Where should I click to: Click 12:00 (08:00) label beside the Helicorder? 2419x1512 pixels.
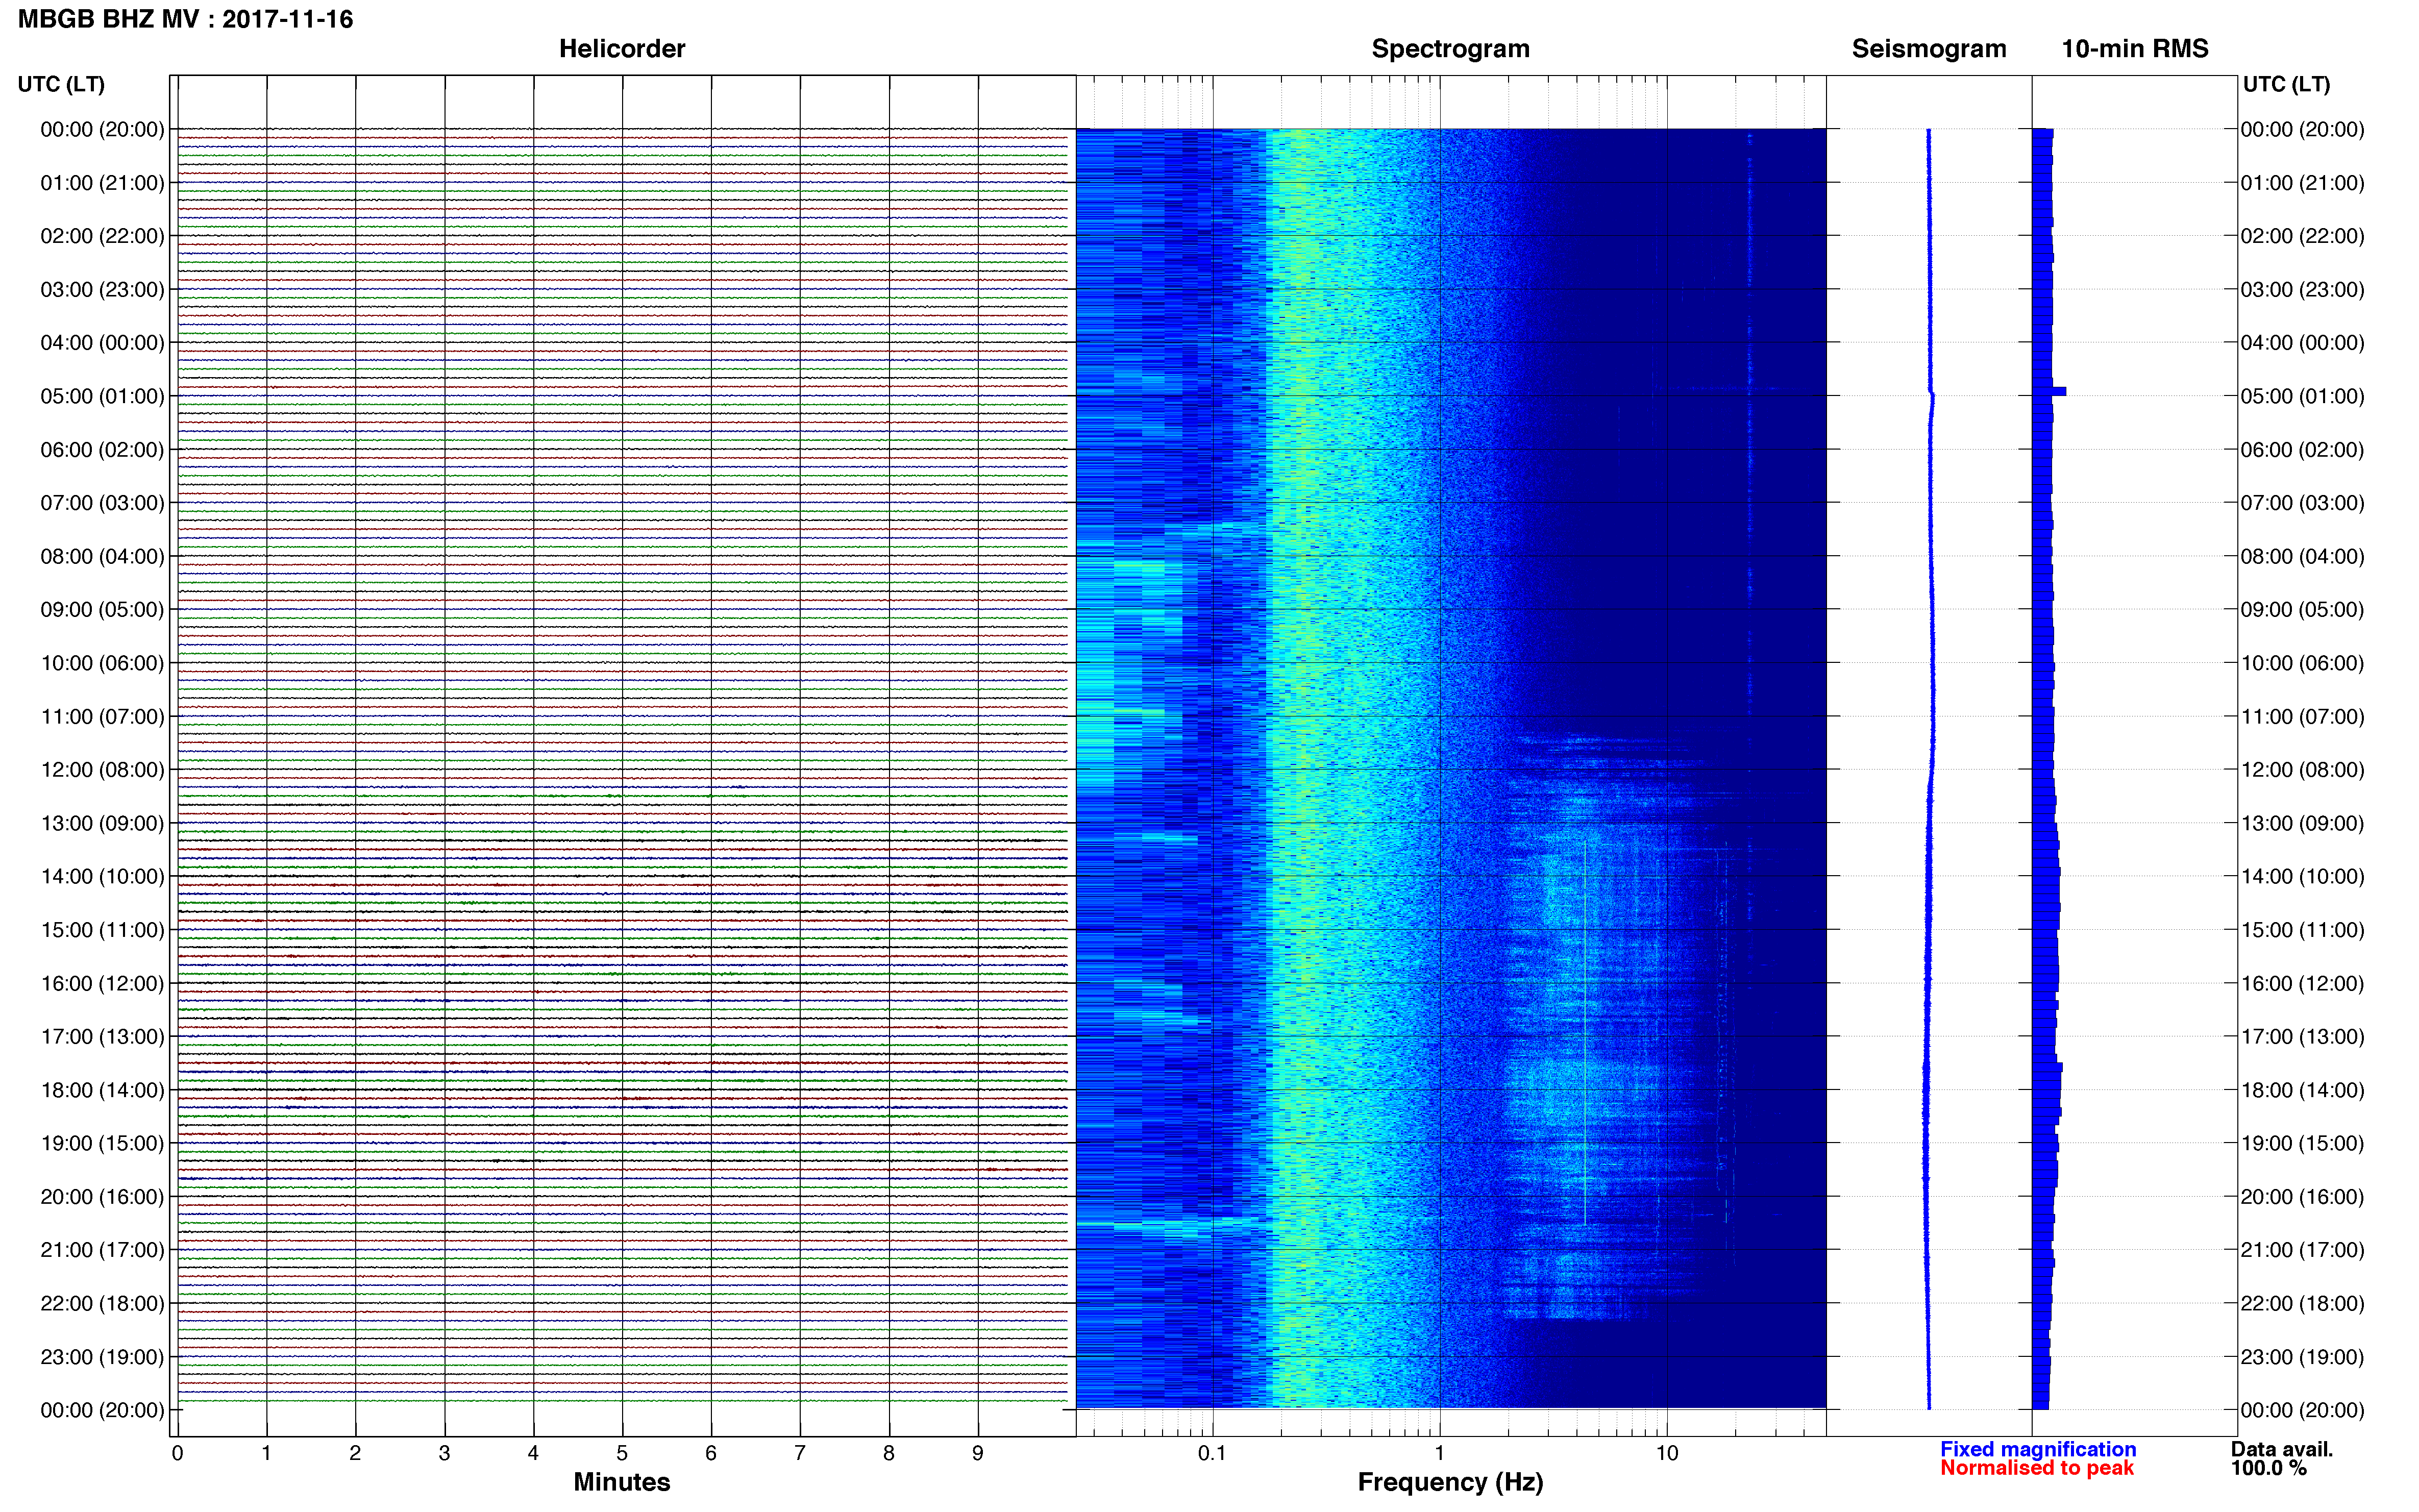102,770
